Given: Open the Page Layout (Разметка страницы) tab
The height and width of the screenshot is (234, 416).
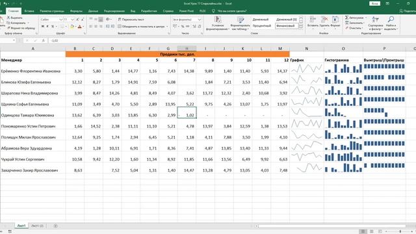Looking at the screenshot, I should coord(52,11).
